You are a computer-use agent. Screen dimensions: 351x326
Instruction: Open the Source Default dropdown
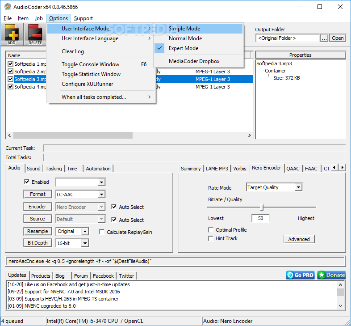[x=101, y=219]
